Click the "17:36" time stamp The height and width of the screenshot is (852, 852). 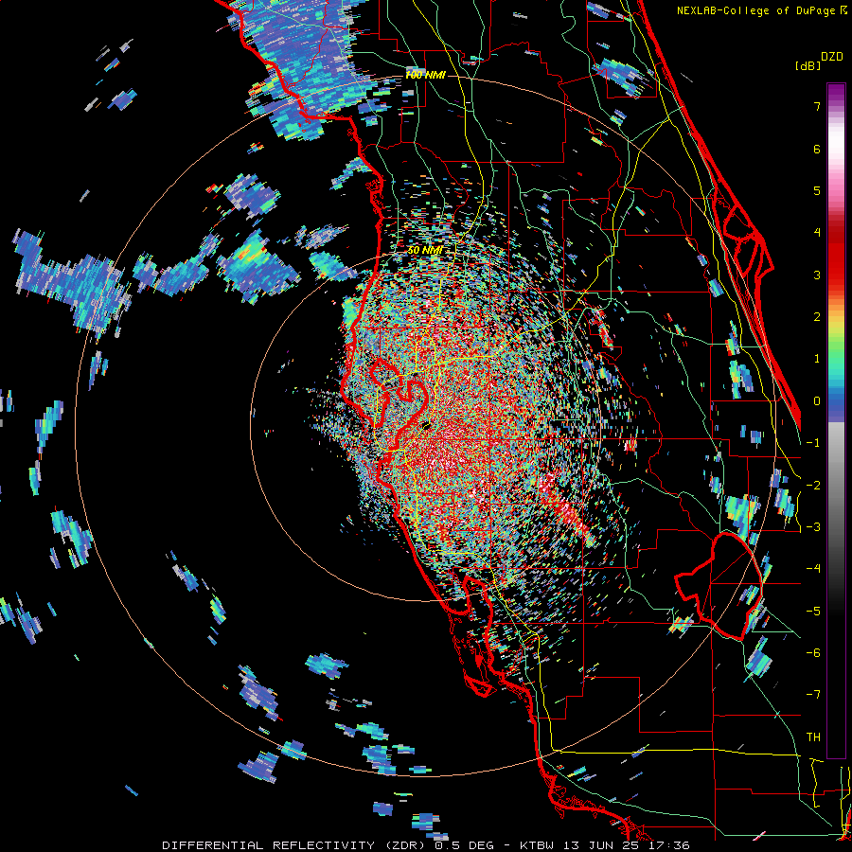(x=668, y=845)
